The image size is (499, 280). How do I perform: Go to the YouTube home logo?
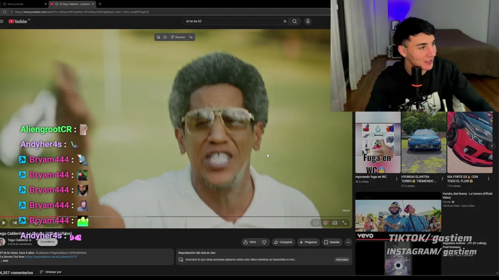point(18,21)
